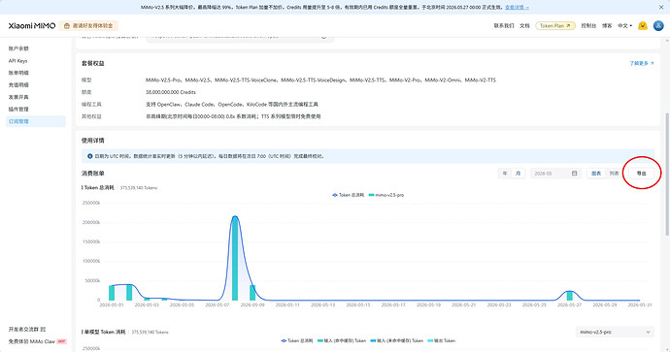Expand the 中文 language dropdown
The width and height of the screenshot is (670, 352).
[x=624, y=25]
